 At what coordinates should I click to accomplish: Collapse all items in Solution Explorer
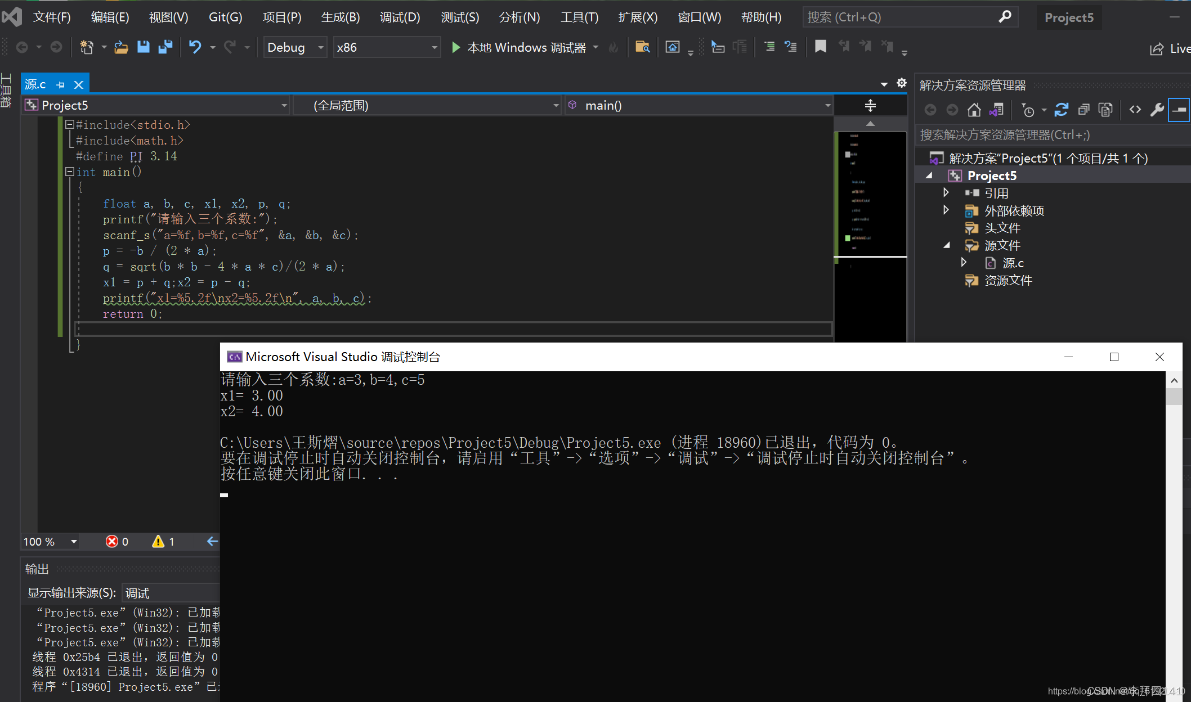tap(1083, 110)
